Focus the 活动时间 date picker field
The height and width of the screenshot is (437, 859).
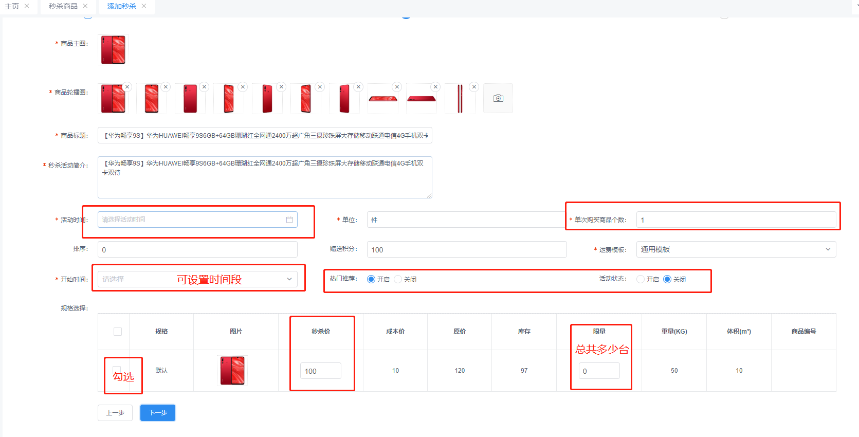pyautogui.click(x=197, y=220)
